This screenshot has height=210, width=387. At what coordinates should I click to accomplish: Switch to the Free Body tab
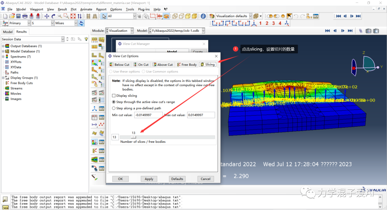coord(187,65)
